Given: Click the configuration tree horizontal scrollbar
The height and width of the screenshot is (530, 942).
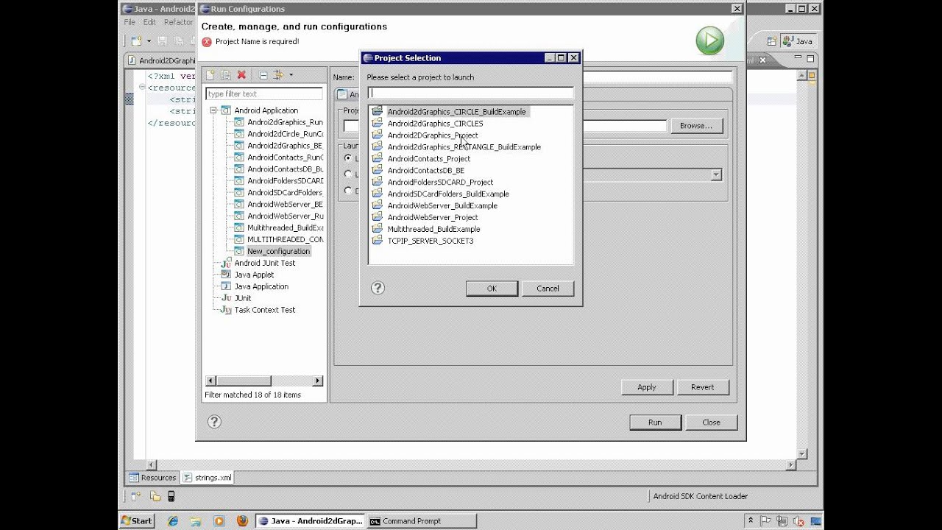Looking at the screenshot, I should (x=263, y=381).
